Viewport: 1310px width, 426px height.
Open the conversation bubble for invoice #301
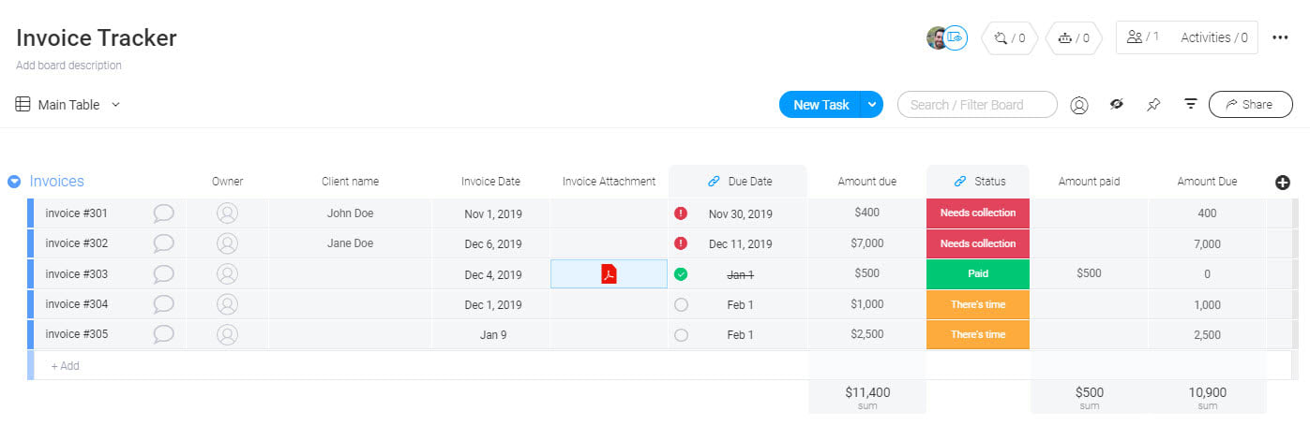163,213
